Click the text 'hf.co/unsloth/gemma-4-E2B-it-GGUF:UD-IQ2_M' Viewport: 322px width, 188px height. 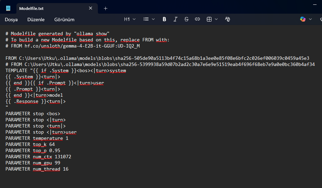(82, 46)
